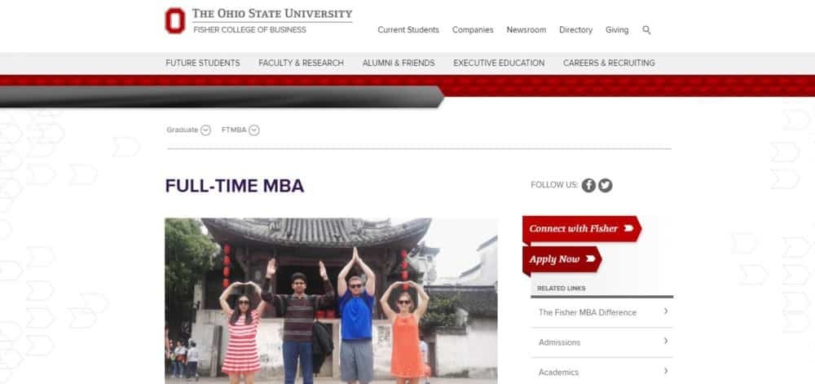Click the arrow next to The Fisher MBA Difference
815x384 pixels.
(666, 311)
